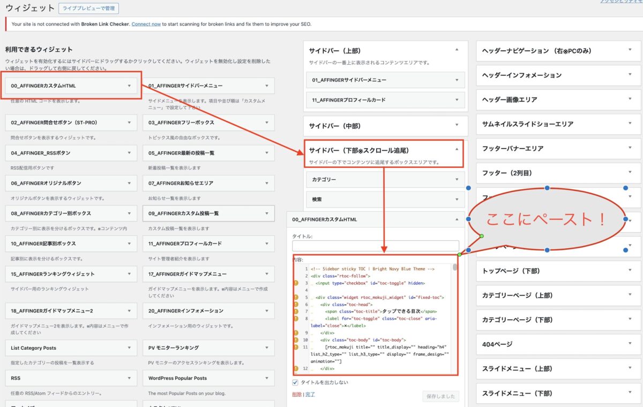Click the ライブプレビューで管理 button
The width and height of the screenshot is (643, 407).
click(x=89, y=9)
